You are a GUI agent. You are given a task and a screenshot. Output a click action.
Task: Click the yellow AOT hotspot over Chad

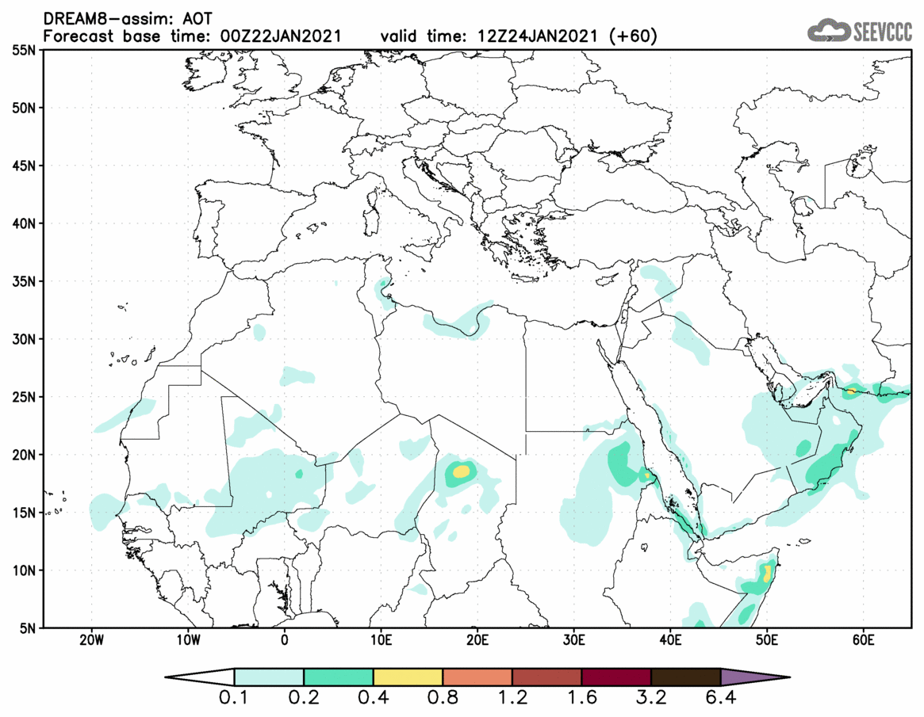click(462, 471)
